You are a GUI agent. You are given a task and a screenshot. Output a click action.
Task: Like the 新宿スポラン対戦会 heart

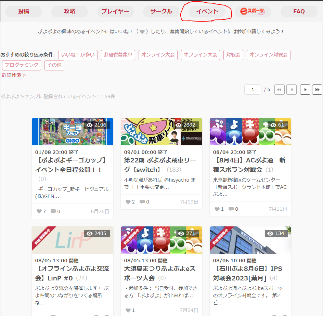217,209
